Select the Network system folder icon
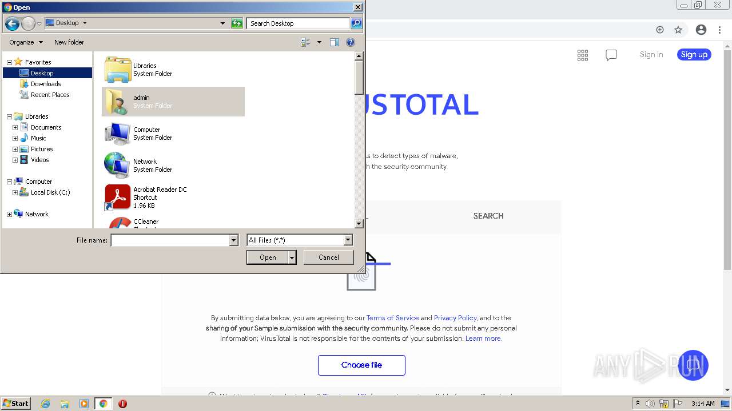This screenshot has height=411, width=732. coord(118,166)
